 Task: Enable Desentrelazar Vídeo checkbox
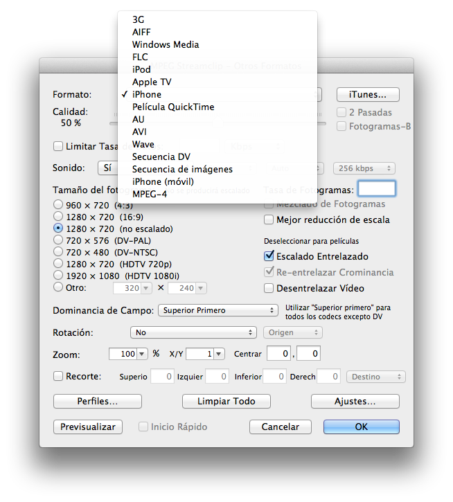coord(269,288)
